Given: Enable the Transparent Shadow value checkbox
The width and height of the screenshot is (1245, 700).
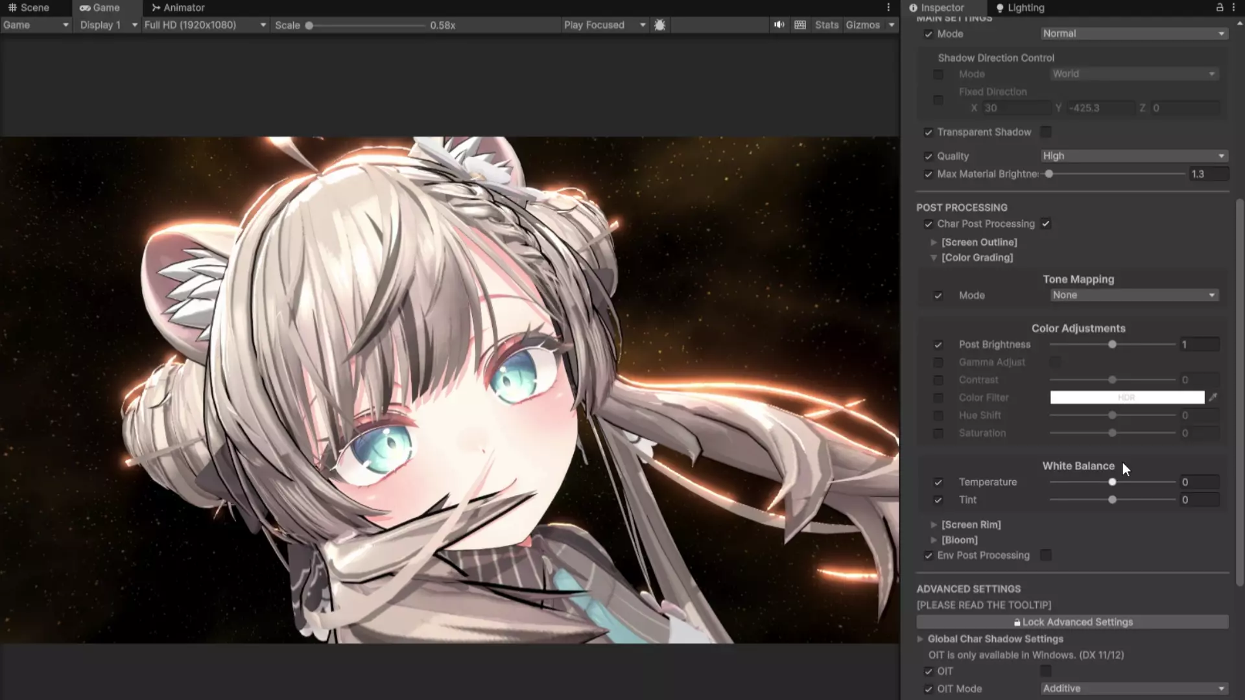Looking at the screenshot, I should [x=1046, y=132].
